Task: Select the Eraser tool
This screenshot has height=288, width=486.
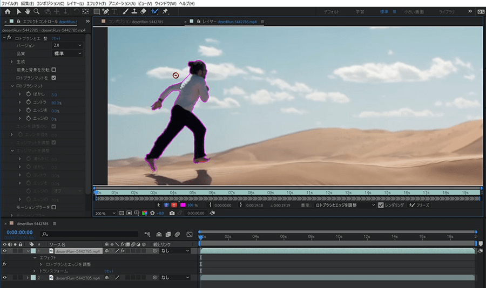Action: point(143,11)
